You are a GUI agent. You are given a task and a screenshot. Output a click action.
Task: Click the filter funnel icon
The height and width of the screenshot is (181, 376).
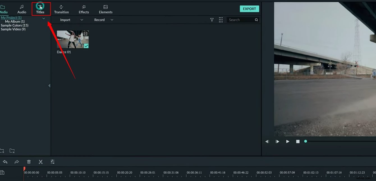tap(212, 20)
